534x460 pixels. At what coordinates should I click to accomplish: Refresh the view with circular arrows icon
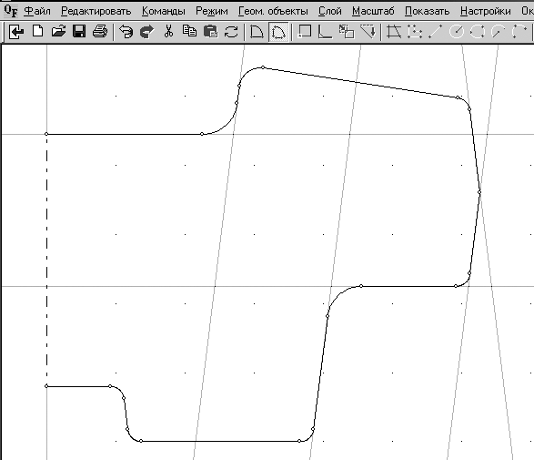click(x=231, y=32)
